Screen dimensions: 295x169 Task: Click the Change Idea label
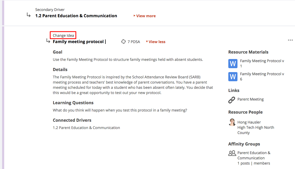click(x=63, y=35)
